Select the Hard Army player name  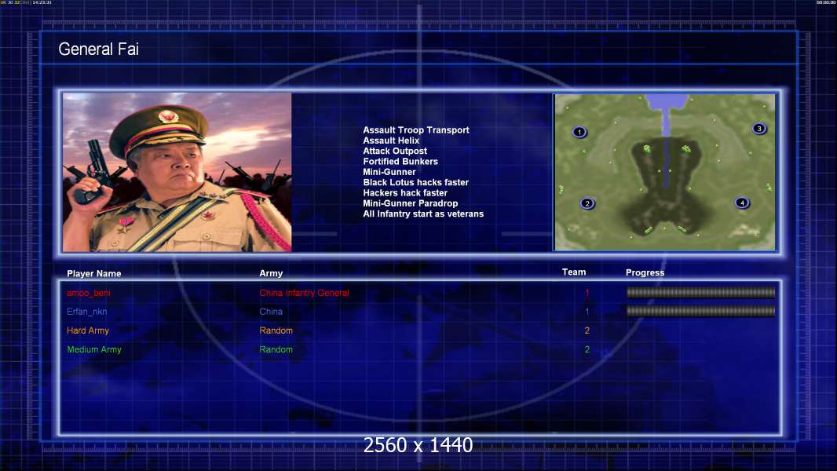pyautogui.click(x=88, y=330)
